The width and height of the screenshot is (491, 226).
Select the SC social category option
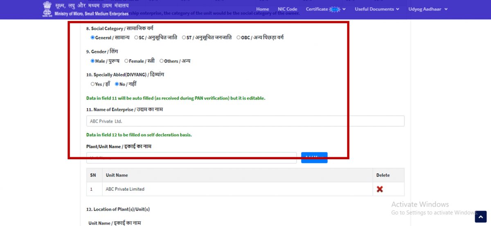click(136, 38)
